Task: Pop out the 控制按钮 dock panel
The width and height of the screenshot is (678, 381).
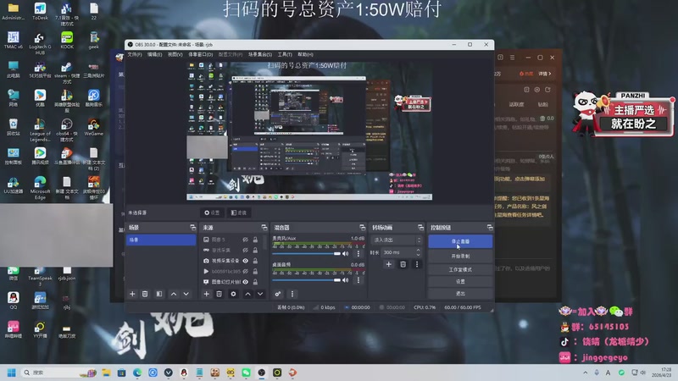Action: pyautogui.click(x=490, y=227)
